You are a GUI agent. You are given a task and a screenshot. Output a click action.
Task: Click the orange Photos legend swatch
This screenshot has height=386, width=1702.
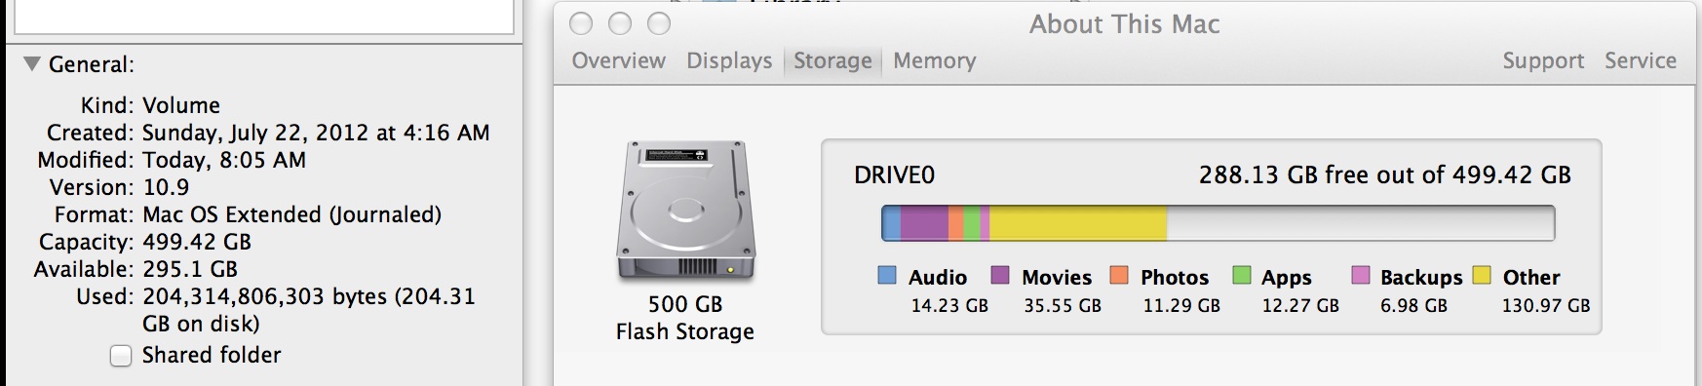(x=1119, y=276)
